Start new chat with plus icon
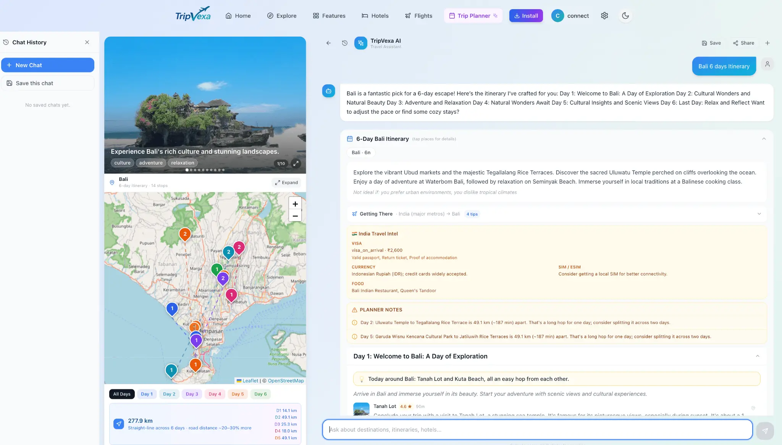Viewport: 782px width, 445px height. pos(767,43)
